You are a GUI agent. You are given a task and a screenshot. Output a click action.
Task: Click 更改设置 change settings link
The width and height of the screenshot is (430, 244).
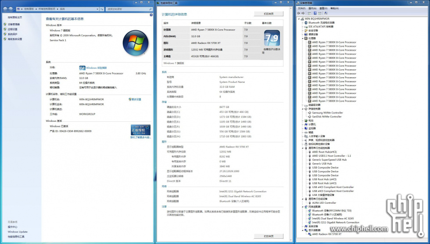136,99
